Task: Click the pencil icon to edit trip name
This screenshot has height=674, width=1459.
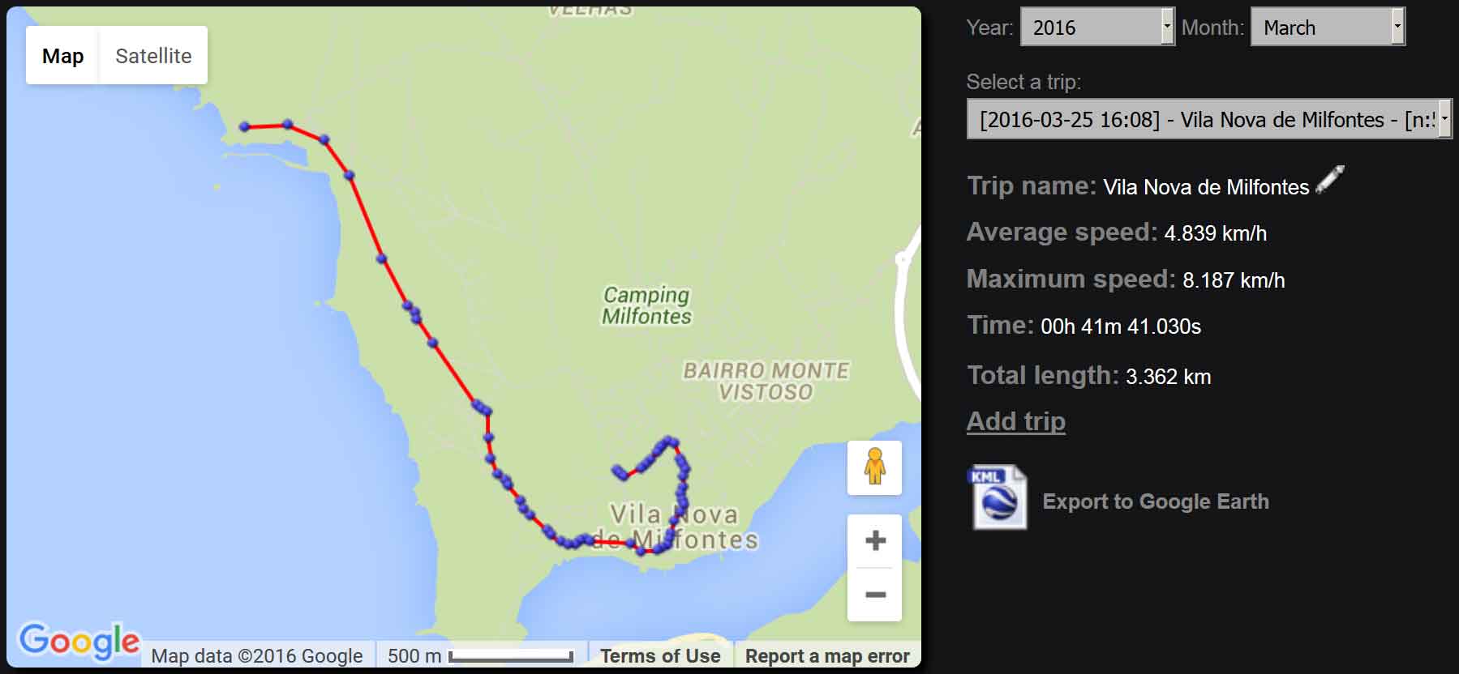Action: [x=1330, y=179]
